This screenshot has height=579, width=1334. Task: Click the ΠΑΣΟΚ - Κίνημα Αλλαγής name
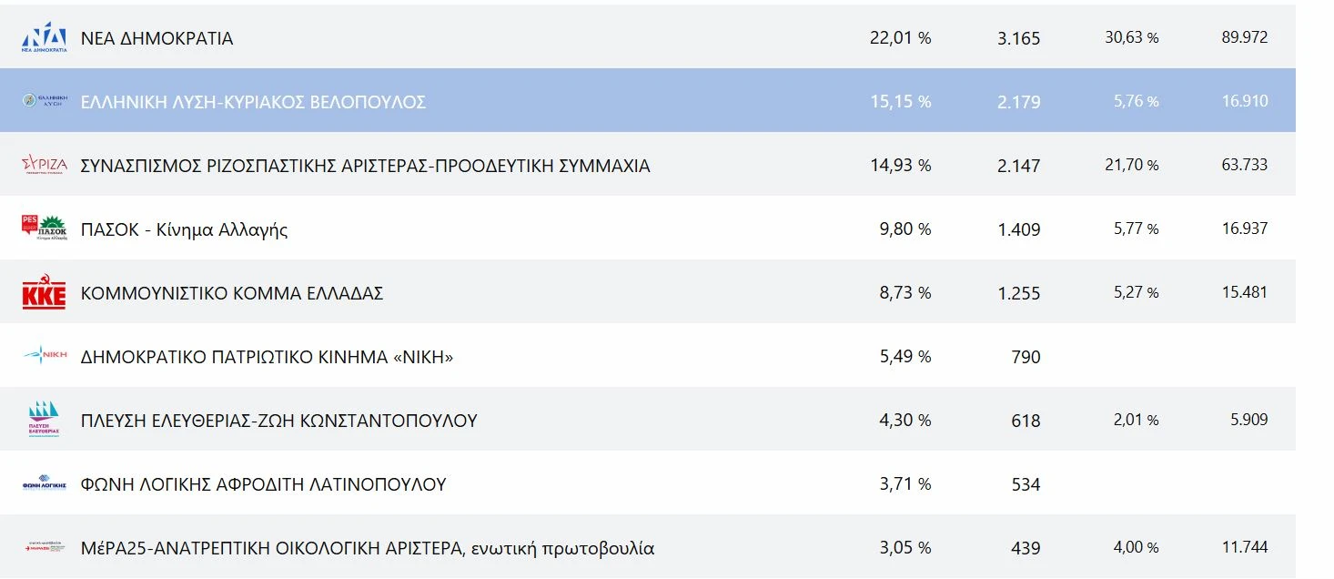point(184,229)
